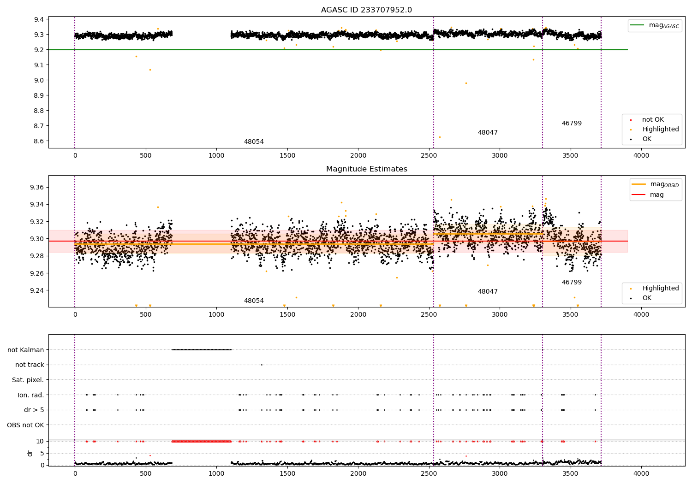This screenshot has height=484, width=692.
Task: Click OBSID label 48054 in Magnitude Estimates plot
Action: (x=254, y=301)
